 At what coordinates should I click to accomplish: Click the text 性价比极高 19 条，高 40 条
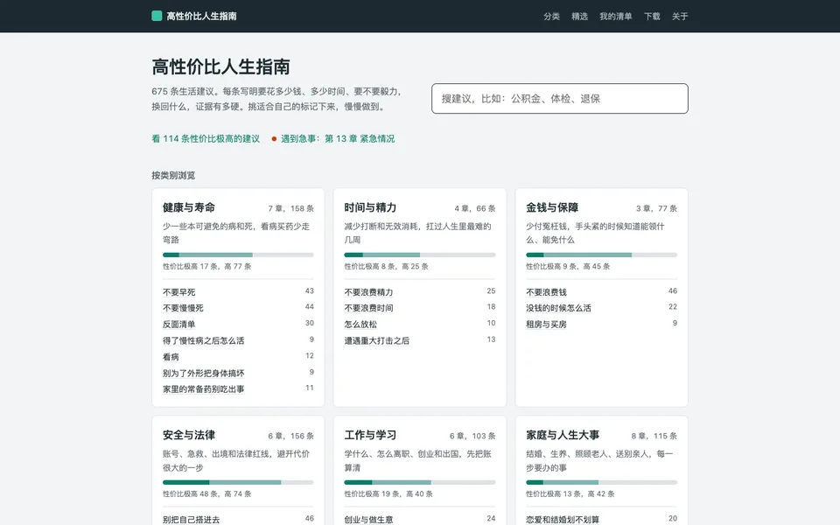coord(388,493)
